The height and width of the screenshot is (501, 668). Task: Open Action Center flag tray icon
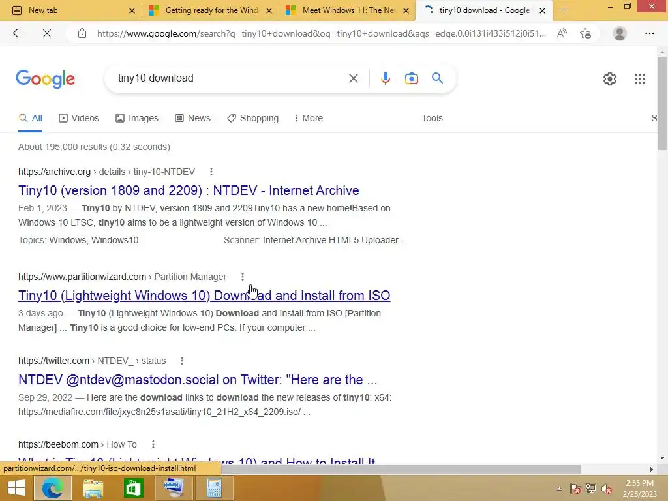click(575, 489)
